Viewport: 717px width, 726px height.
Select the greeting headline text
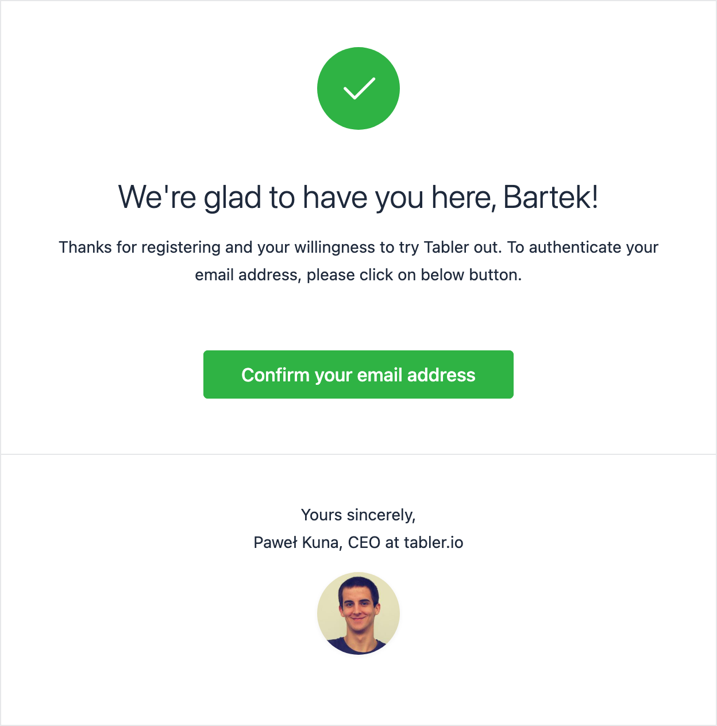(358, 197)
